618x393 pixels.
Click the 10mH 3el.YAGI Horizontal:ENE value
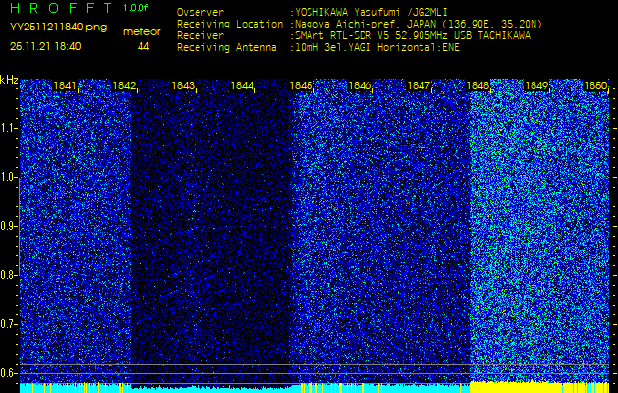pyautogui.click(x=377, y=48)
